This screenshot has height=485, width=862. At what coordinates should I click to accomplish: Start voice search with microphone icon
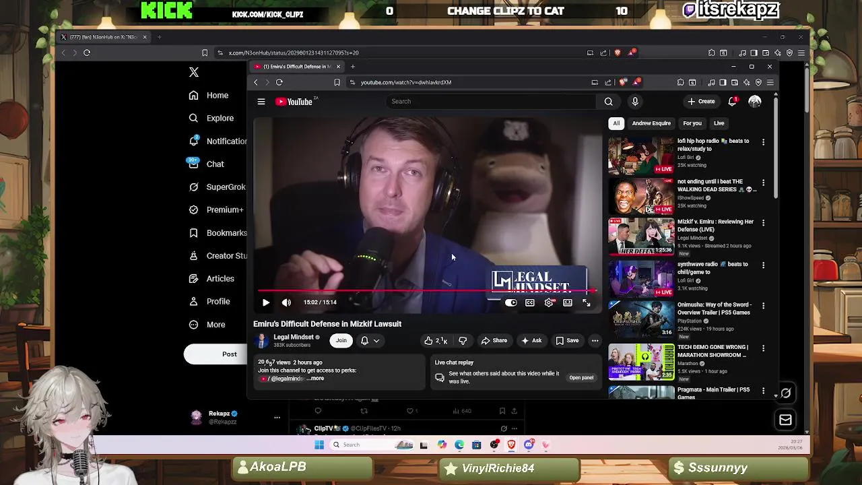[x=635, y=101]
